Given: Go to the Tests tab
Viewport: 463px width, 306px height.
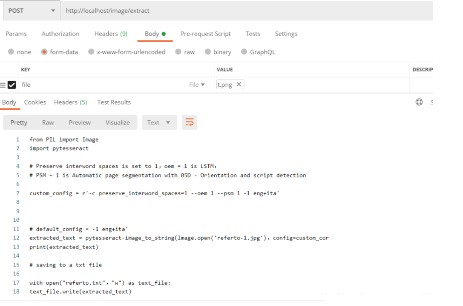Looking at the screenshot, I should (x=253, y=34).
